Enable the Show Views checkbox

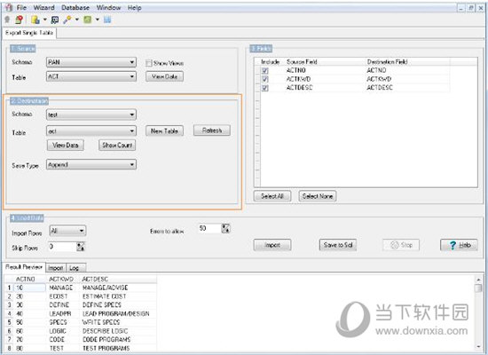149,63
